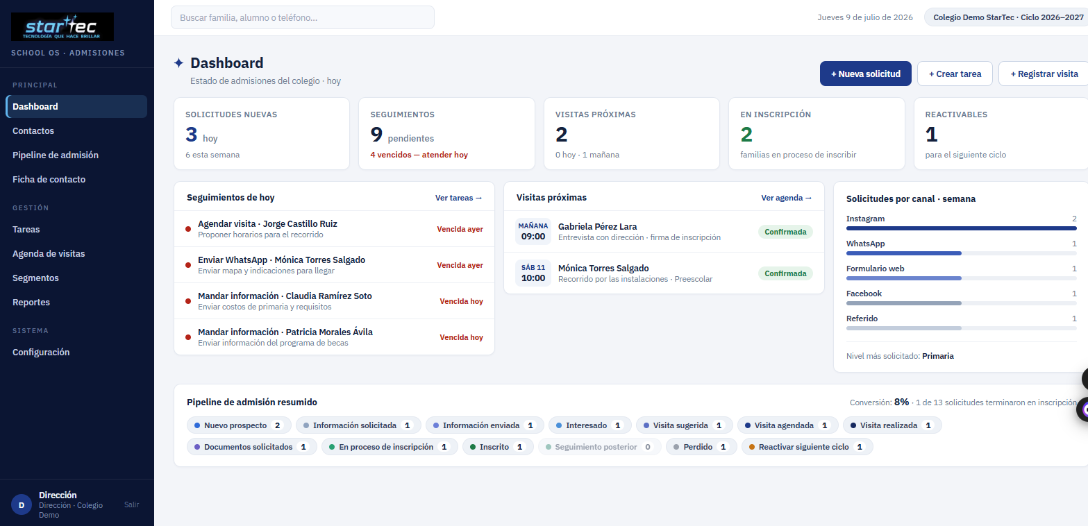Click Vencida hoy label for Patricia Morales

tap(462, 337)
